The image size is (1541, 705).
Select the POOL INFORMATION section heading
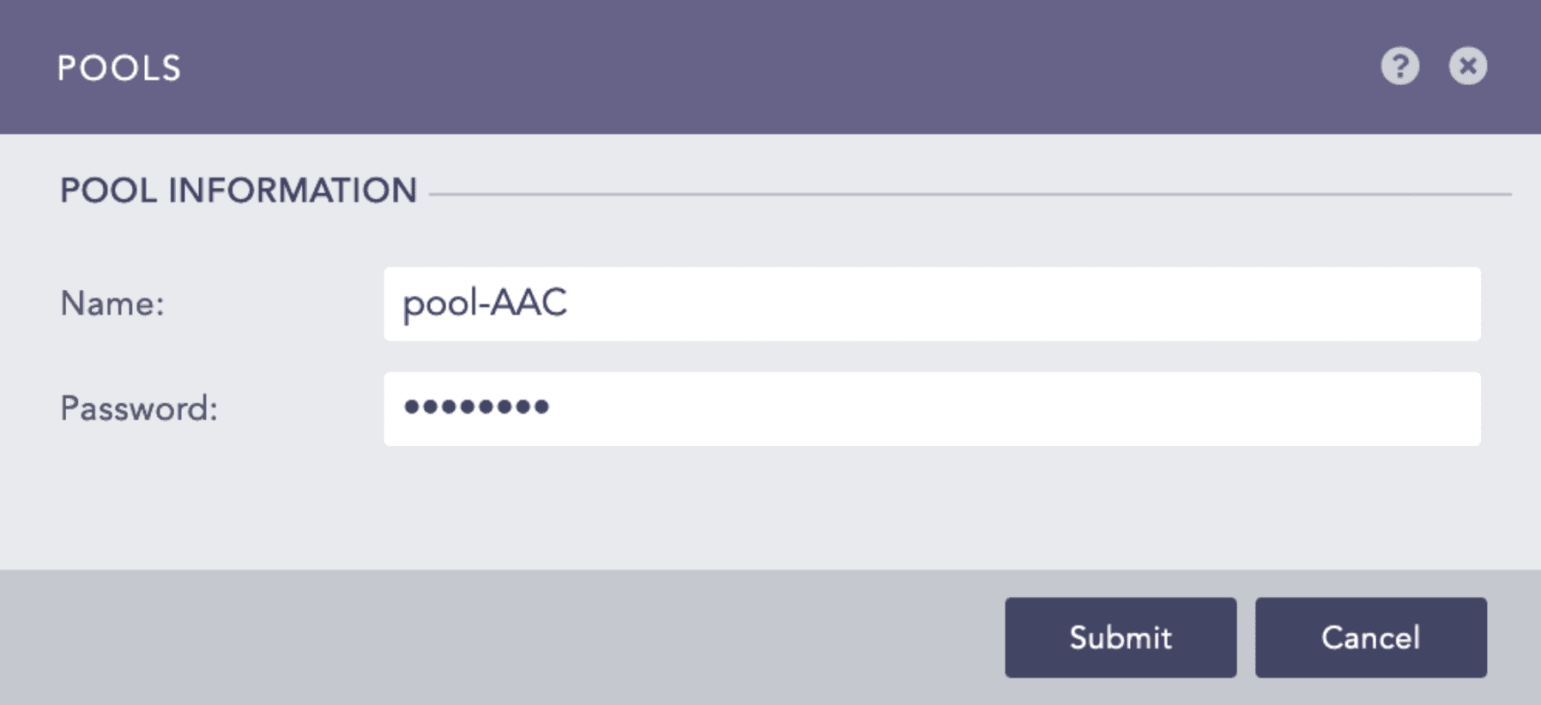point(238,190)
